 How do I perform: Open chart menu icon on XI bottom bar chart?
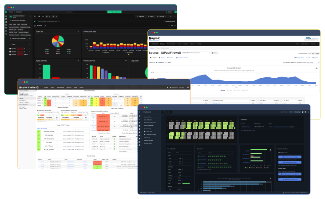click(x=270, y=178)
